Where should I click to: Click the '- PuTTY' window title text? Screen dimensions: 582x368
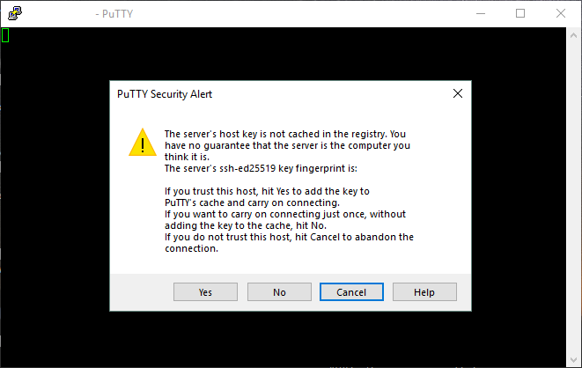119,14
